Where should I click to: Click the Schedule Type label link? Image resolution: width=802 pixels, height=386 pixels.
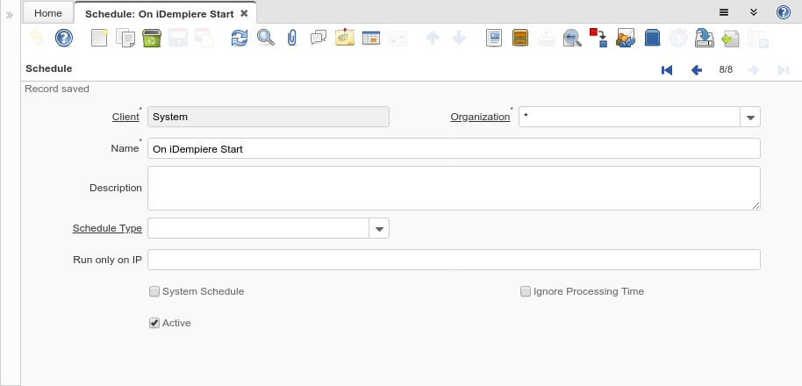[107, 228]
